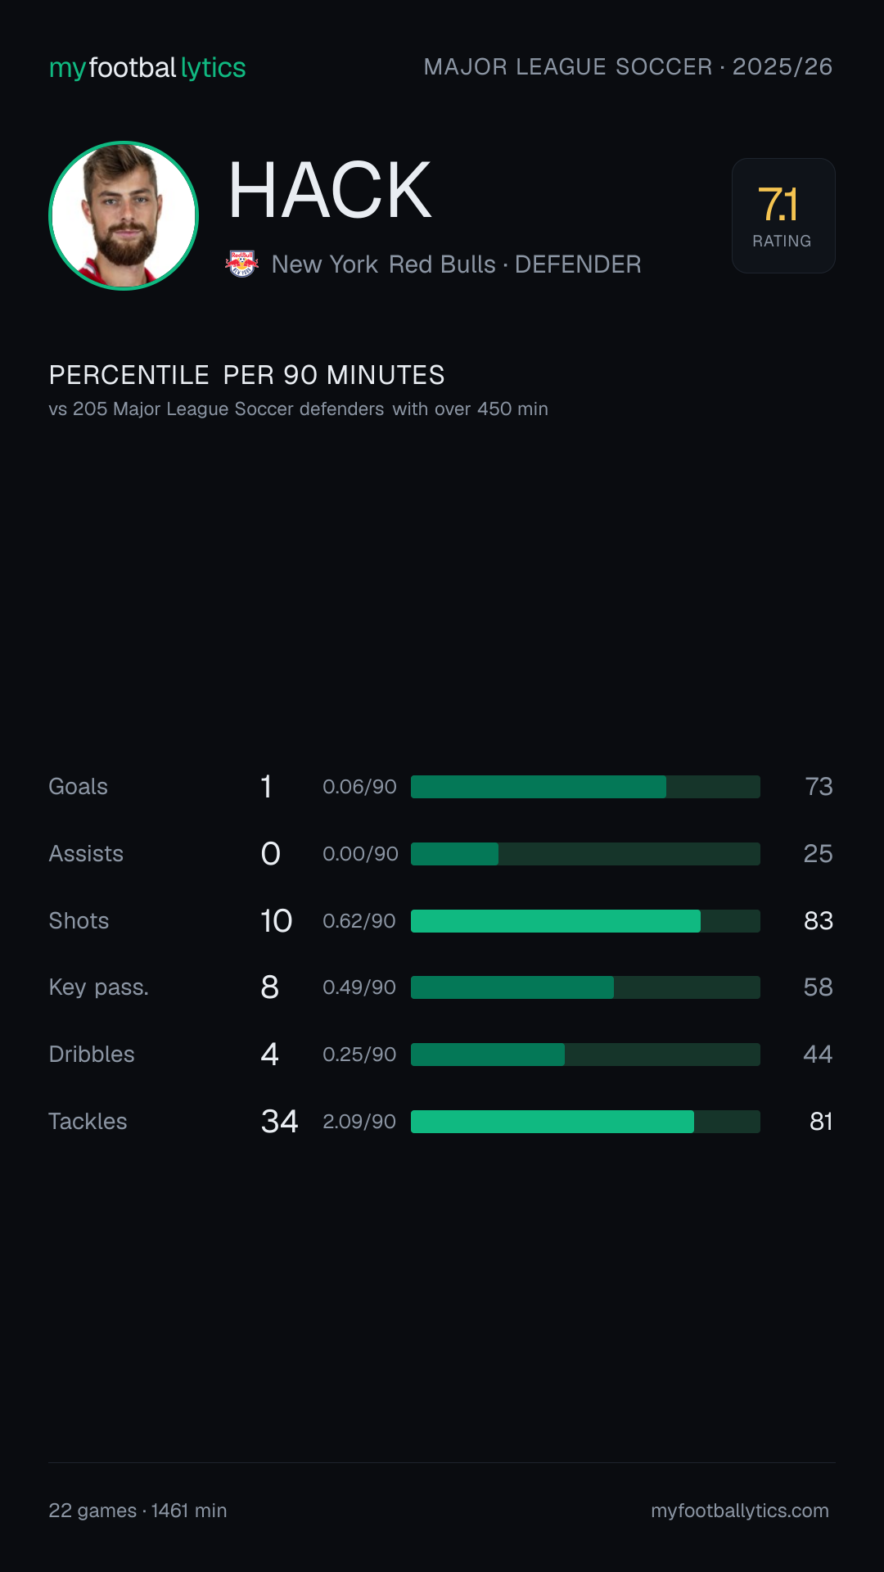
Task: Click the Dribbles percentile bar
Action: 585,1055
